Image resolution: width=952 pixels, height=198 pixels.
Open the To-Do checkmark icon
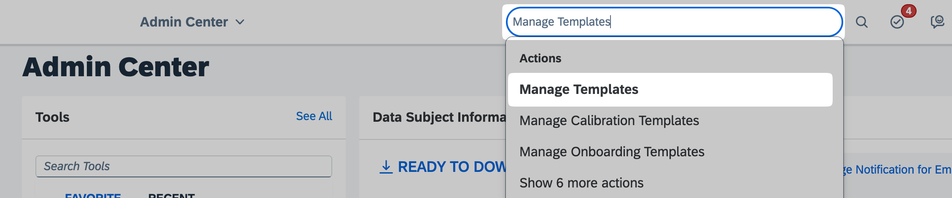tap(897, 22)
